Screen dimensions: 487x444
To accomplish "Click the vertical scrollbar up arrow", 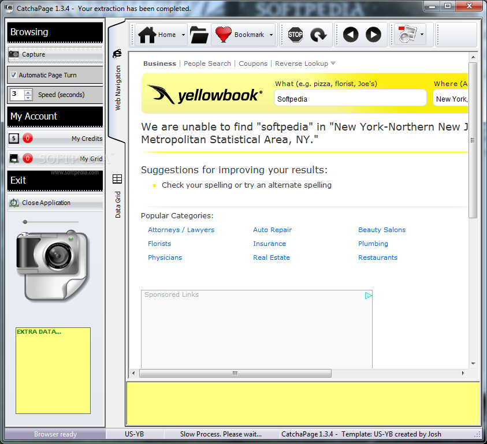I will tap(473, 57).
